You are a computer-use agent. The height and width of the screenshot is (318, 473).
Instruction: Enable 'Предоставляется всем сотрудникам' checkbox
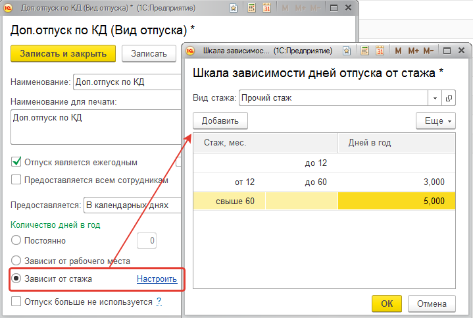coord(16,180)
